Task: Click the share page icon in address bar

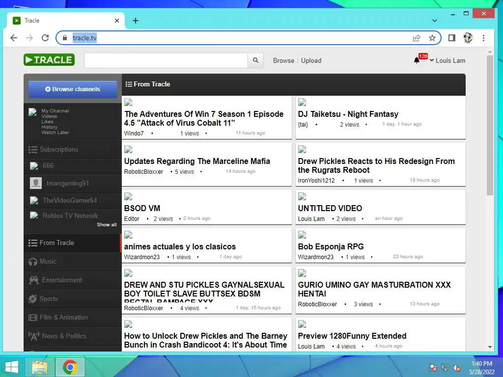Action: tap(417, 38)
